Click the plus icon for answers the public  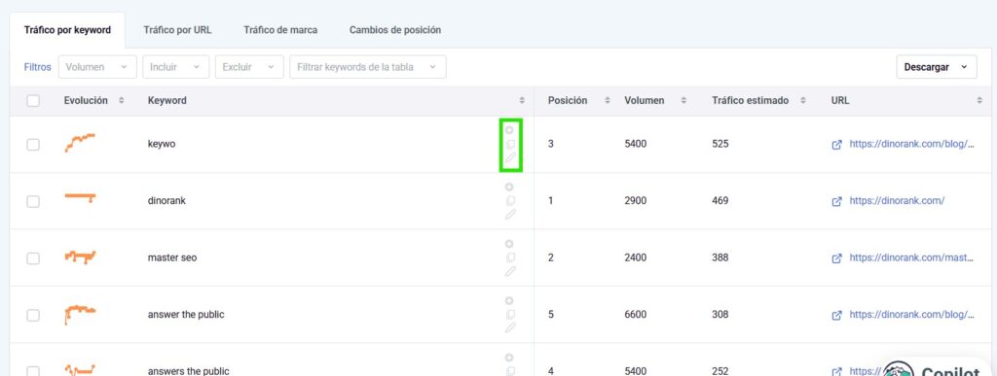coord(509,358)
